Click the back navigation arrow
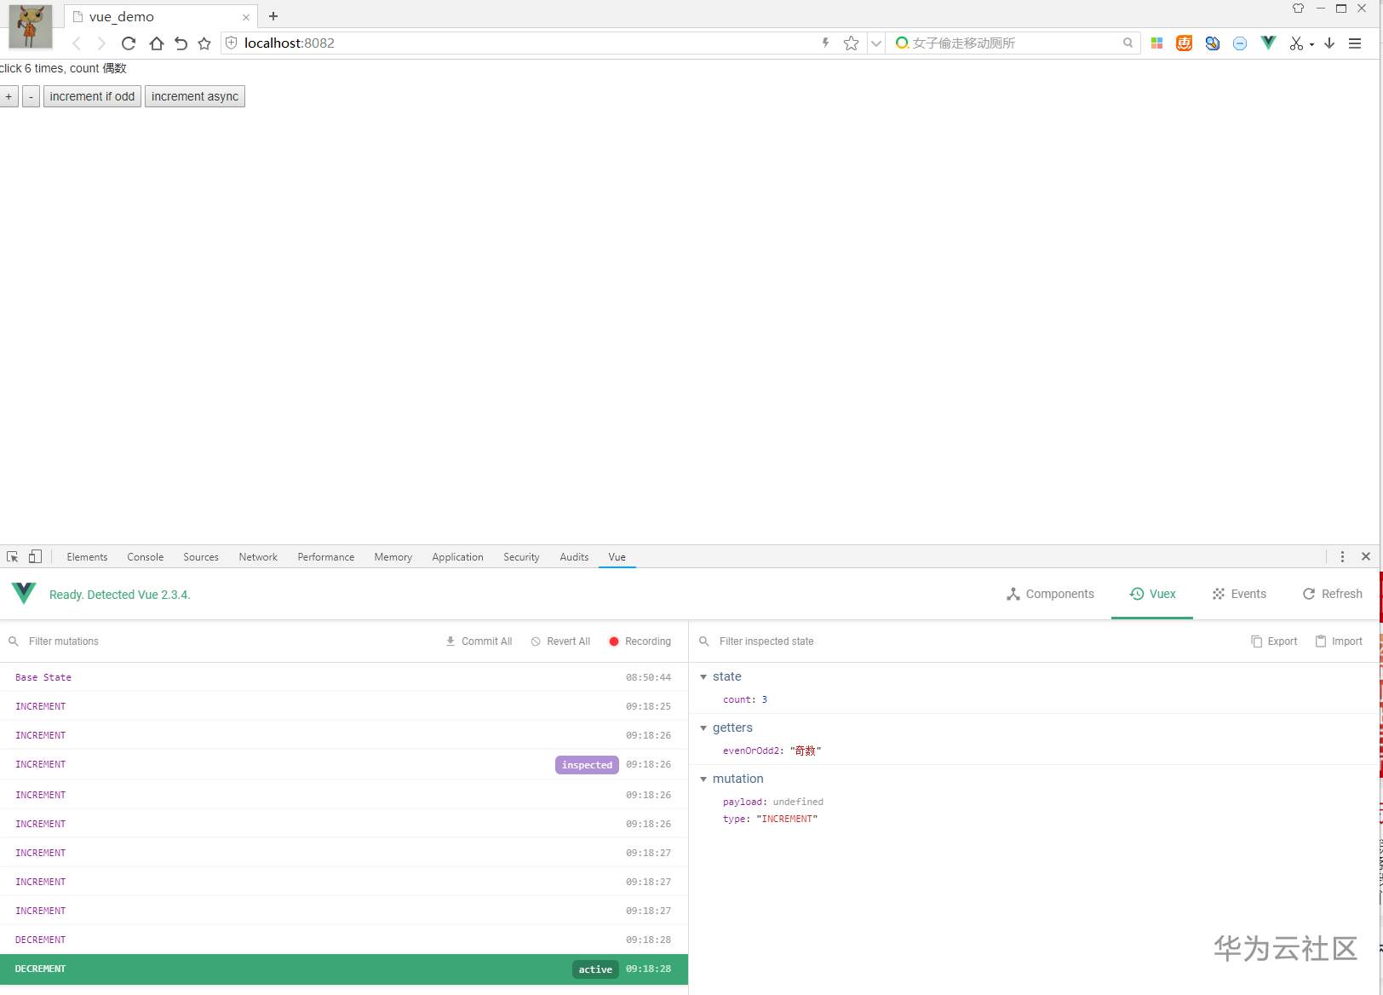This screenshot has height=995, width=1383. pos(77,43)
